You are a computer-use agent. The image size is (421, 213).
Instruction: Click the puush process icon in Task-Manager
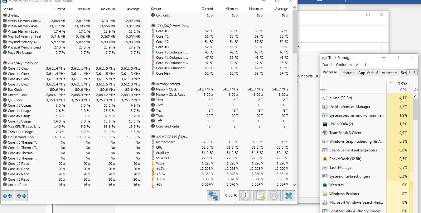pos(325,98)
